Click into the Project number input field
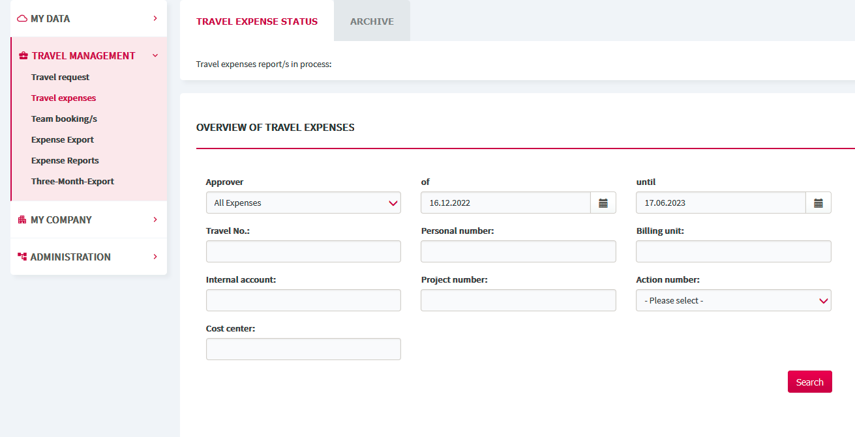 coord(518,300)
